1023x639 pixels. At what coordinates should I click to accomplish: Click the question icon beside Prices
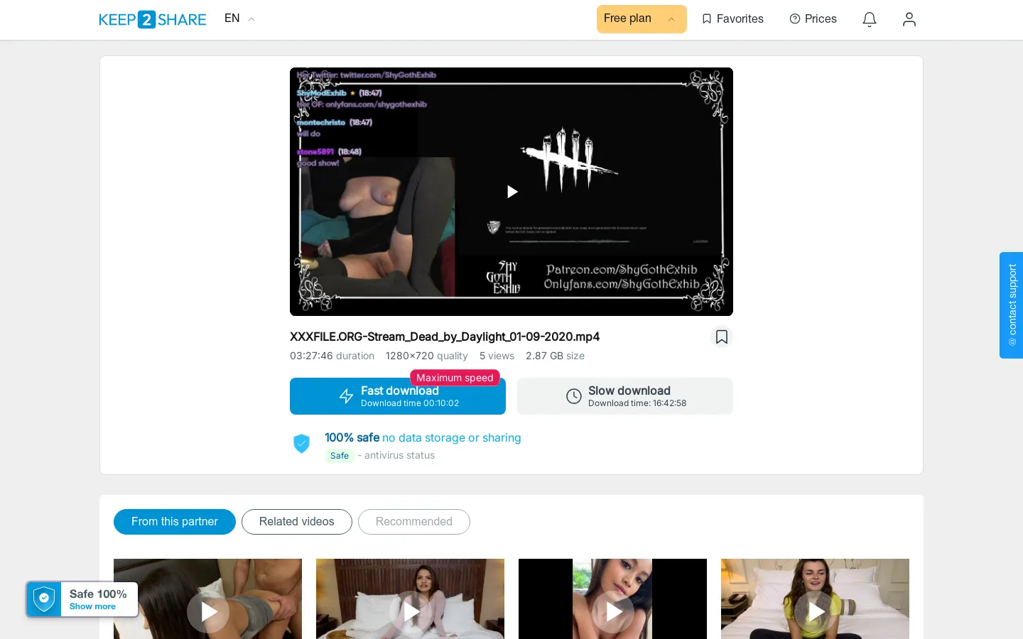point(795,19)
